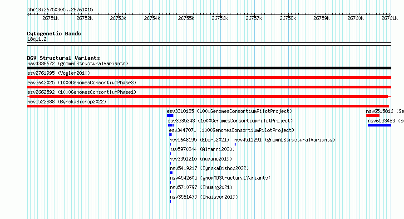Click the blue nsv5419217 variant square
Image resolution: width=404 pixels, height=219 pixels.
tap(171, 173)
